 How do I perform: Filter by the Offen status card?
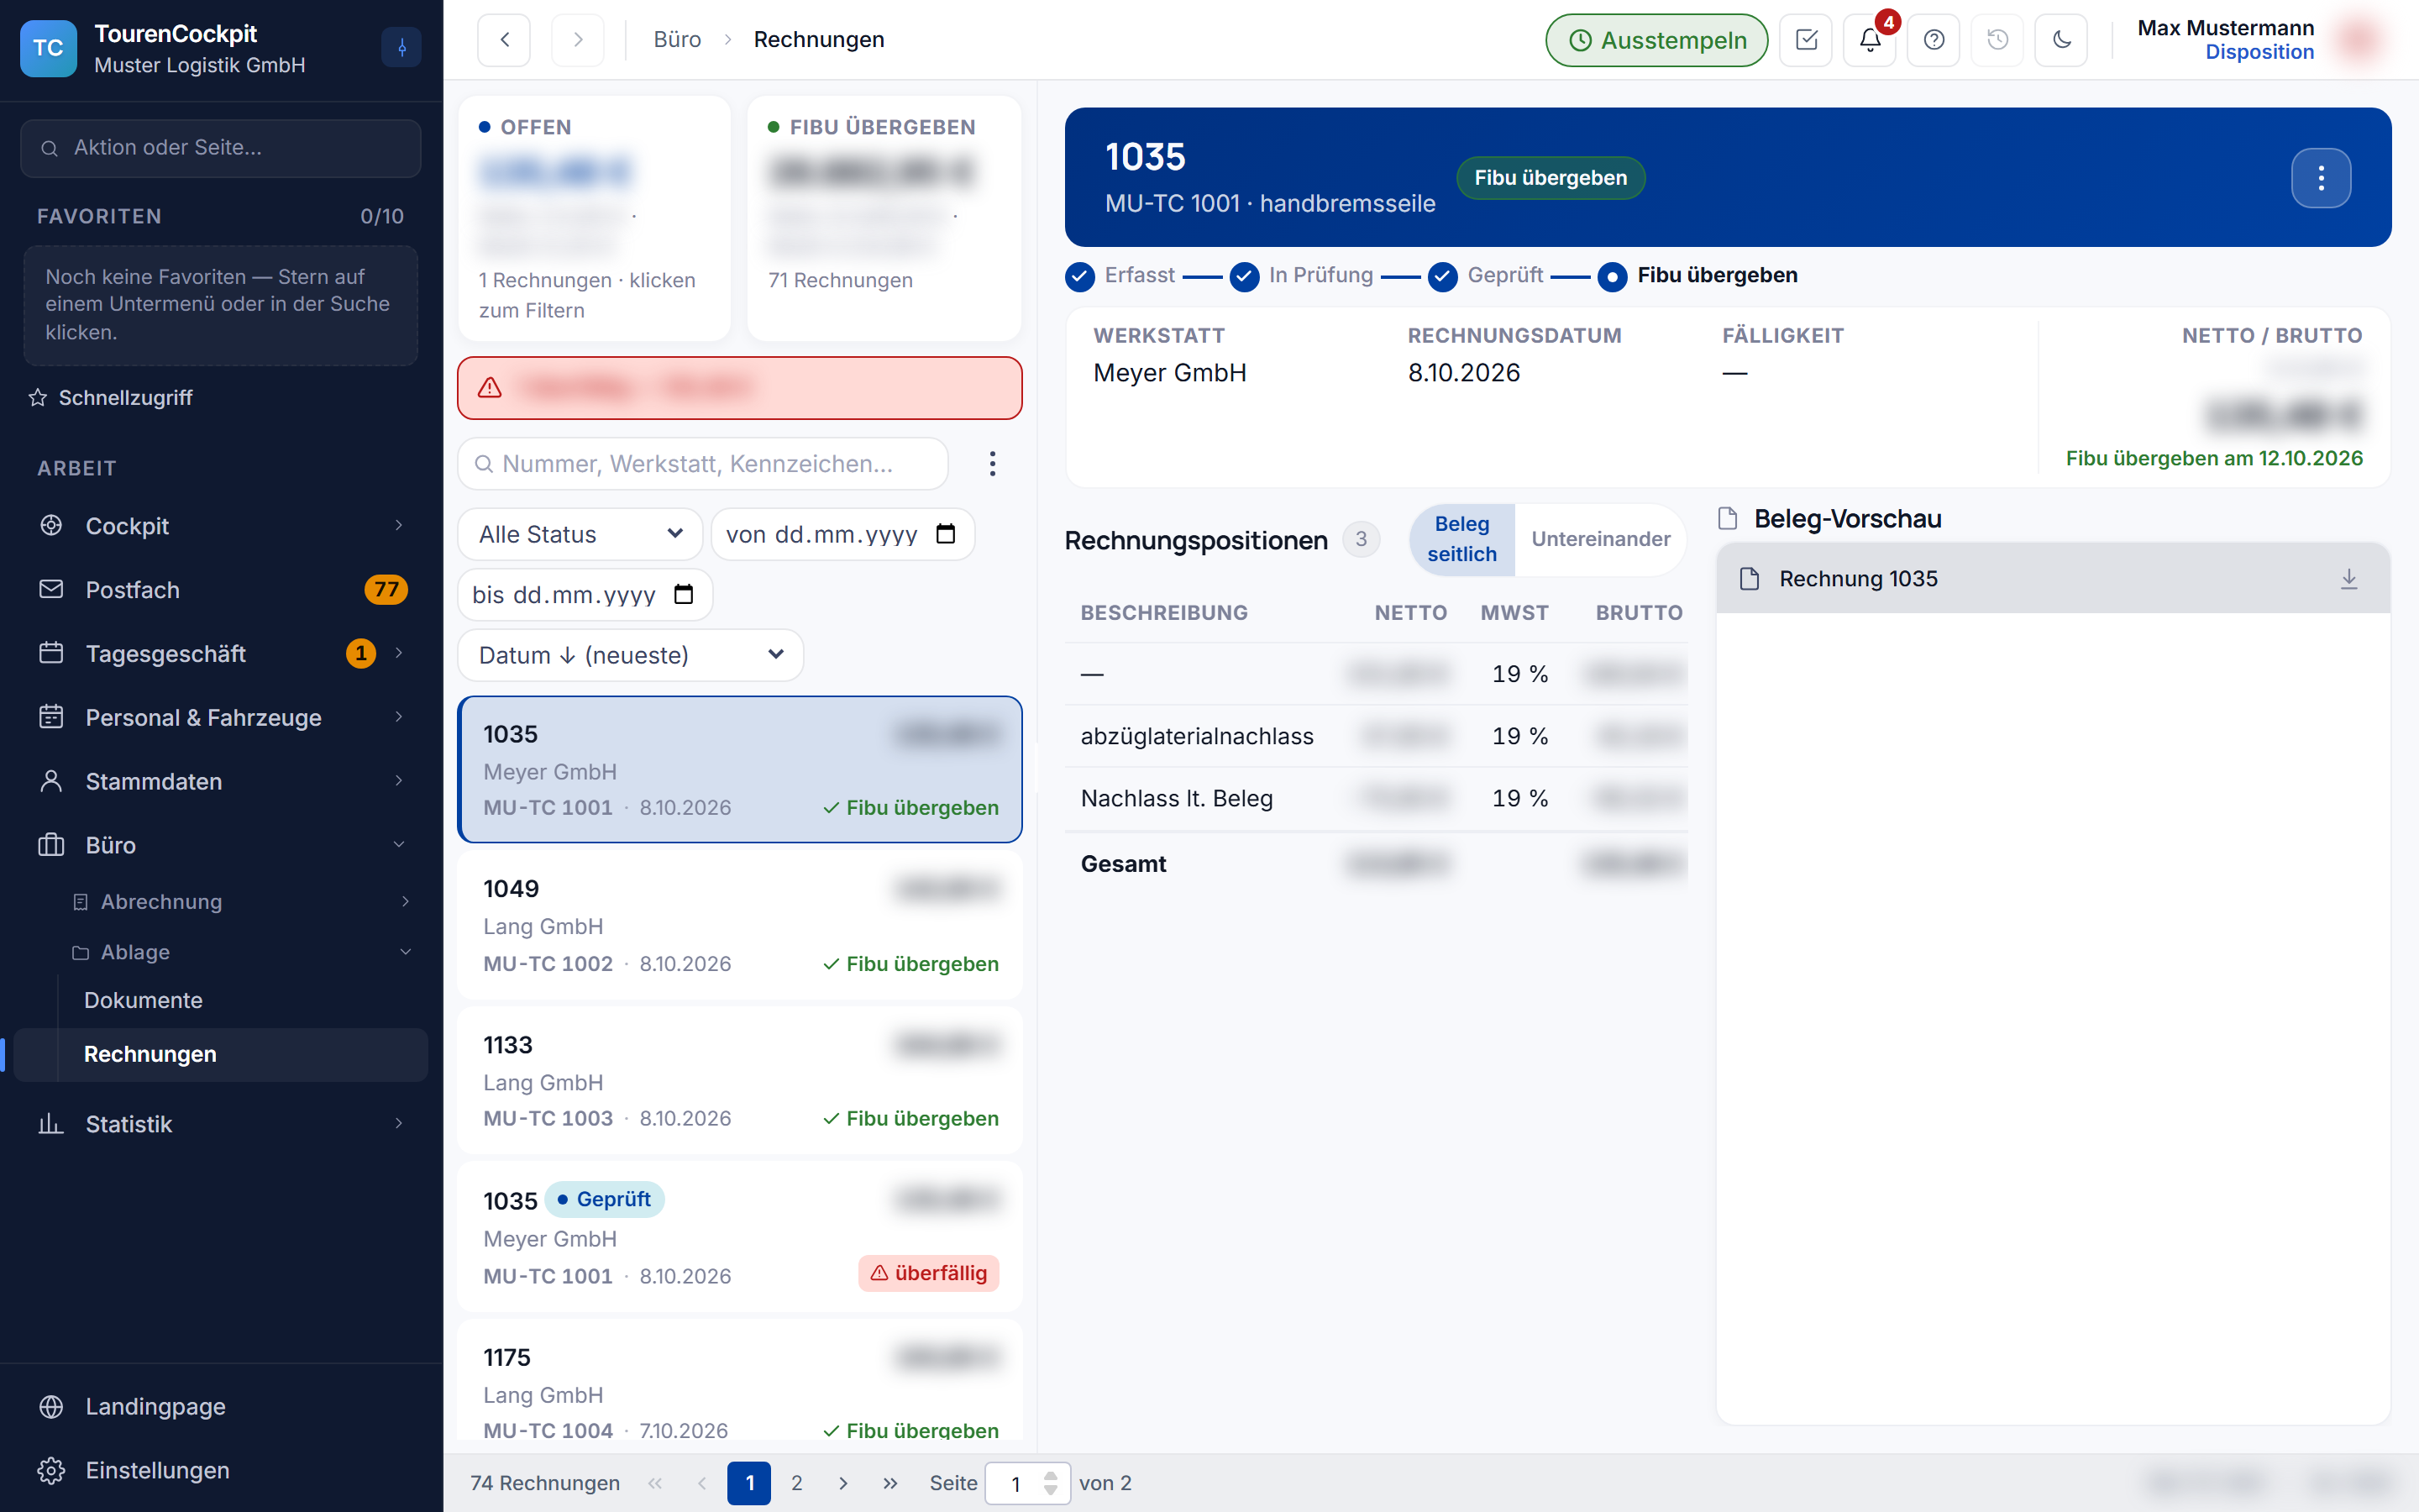pyautogui.click(x=595, y=219)
